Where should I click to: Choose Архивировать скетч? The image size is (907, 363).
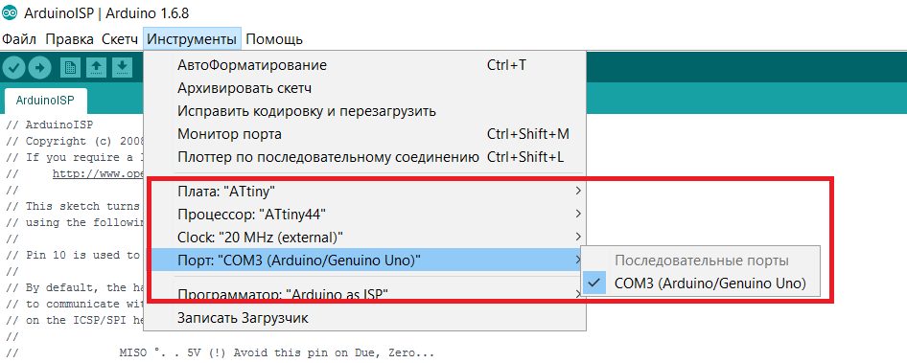pos(365,88)
